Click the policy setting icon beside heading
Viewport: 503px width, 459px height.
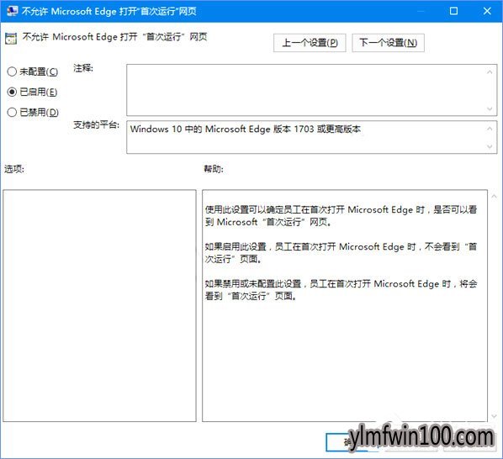(11, 39)
